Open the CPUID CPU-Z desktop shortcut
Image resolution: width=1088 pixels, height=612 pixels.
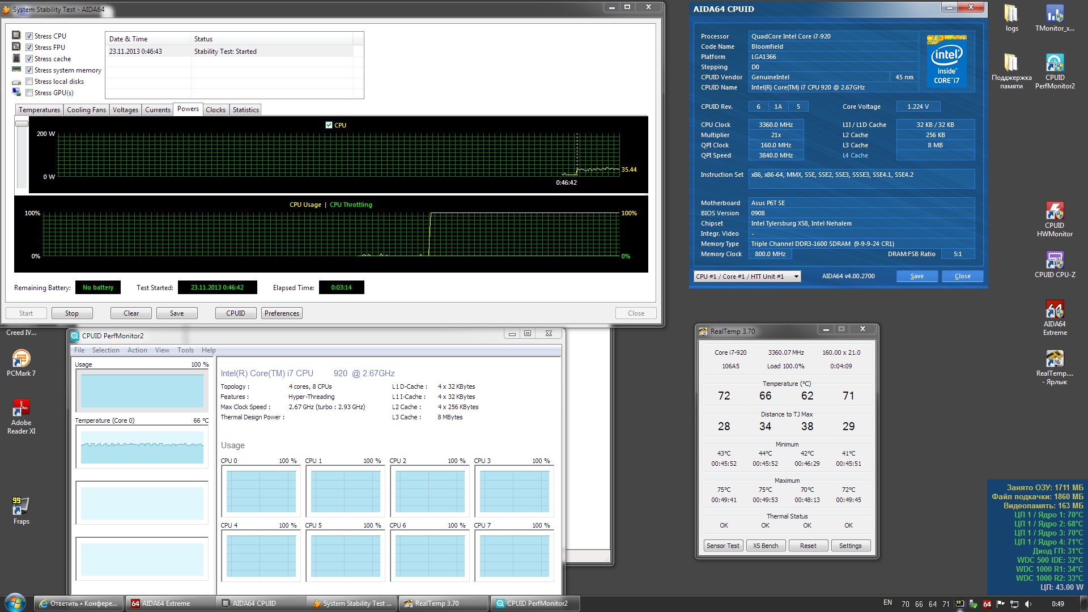click(1054, 261)
